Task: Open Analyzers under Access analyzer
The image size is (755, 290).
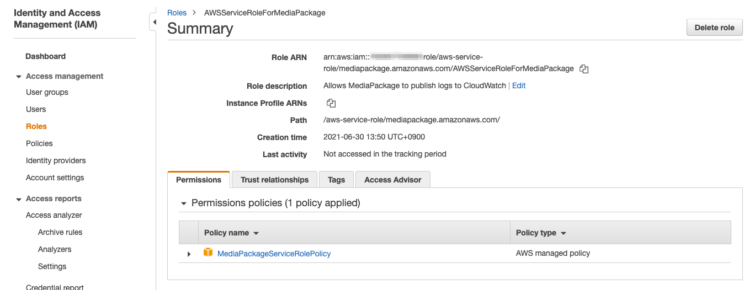Action: coord(55,249)
